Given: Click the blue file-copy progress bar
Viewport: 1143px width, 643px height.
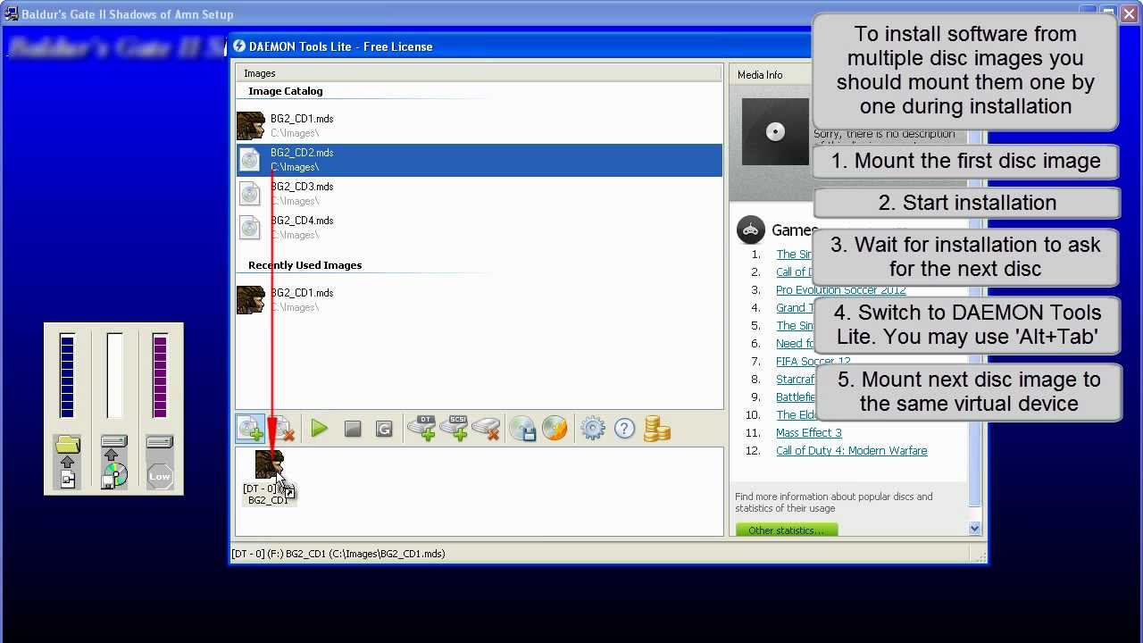Looking at the screenshot, I should click(x=67, y=376).
